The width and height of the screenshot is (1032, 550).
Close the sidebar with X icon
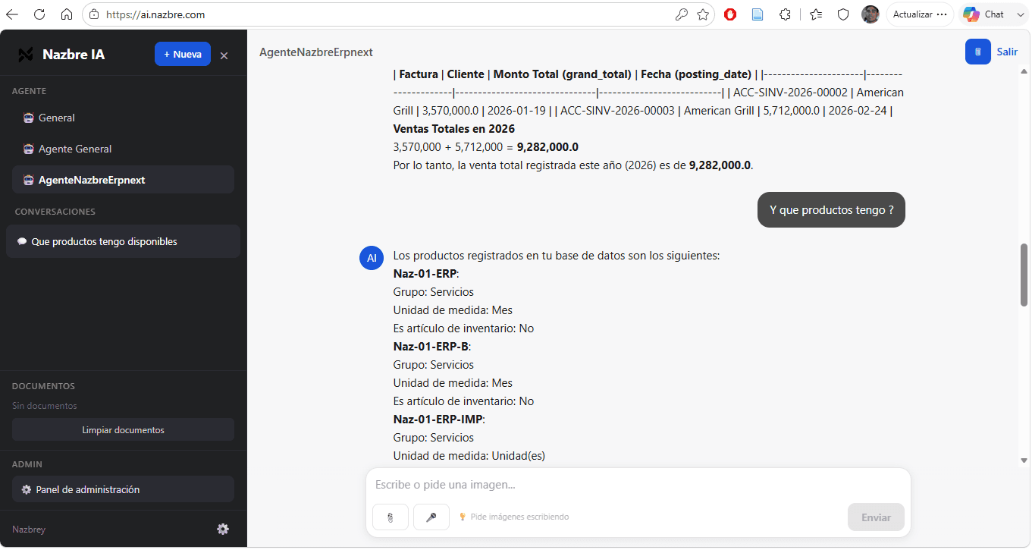(x=224, y=55)
